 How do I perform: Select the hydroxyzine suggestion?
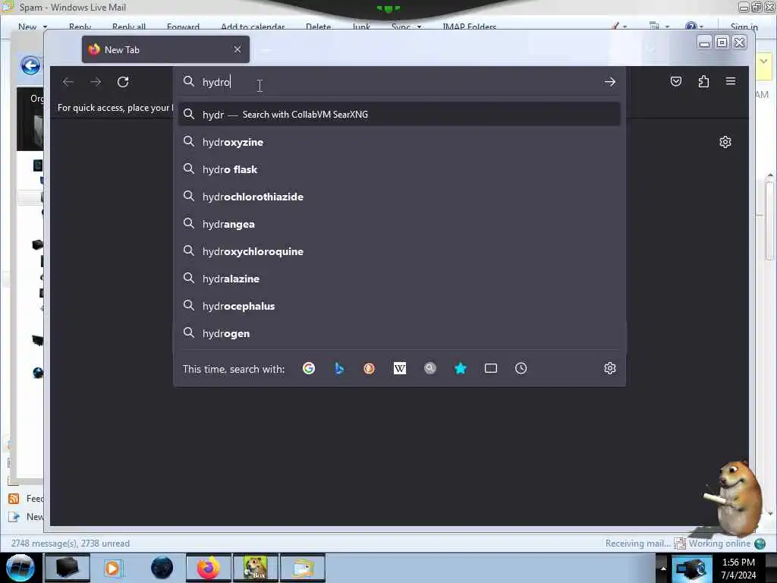tap(399, 142)
